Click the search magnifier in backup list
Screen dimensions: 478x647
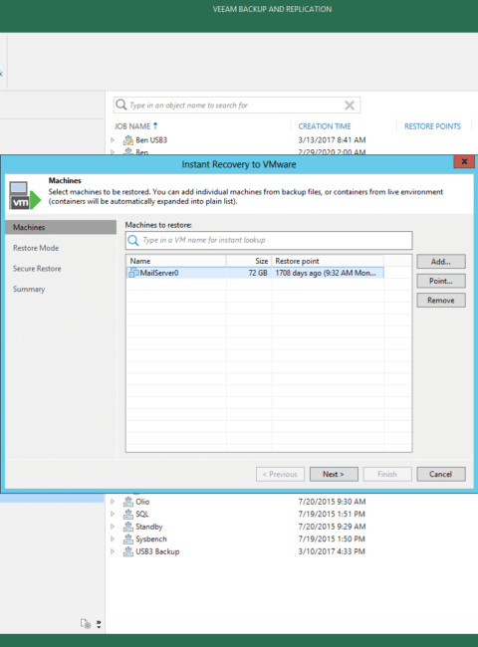tap(120, 105)
